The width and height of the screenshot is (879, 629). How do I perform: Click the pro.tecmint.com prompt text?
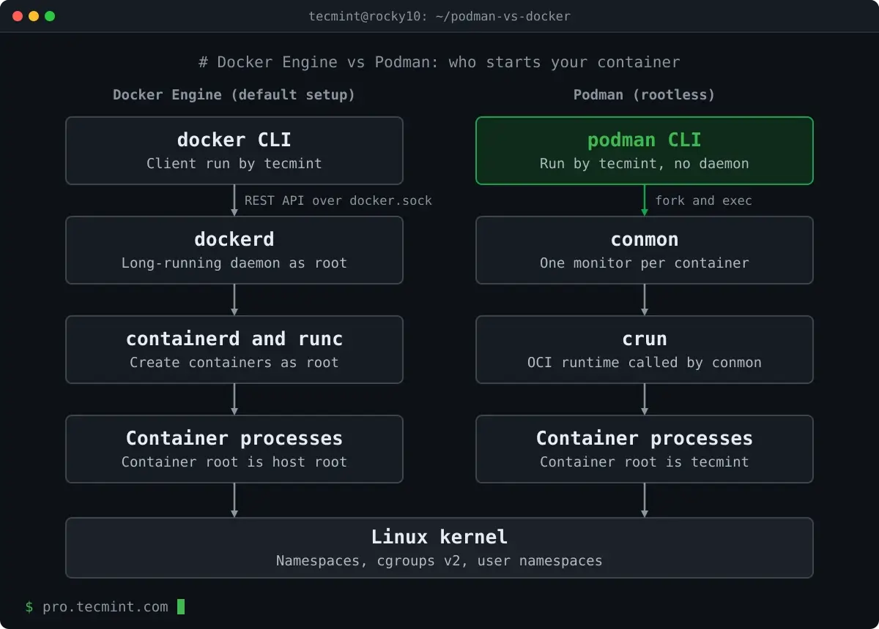click(105, 606)
